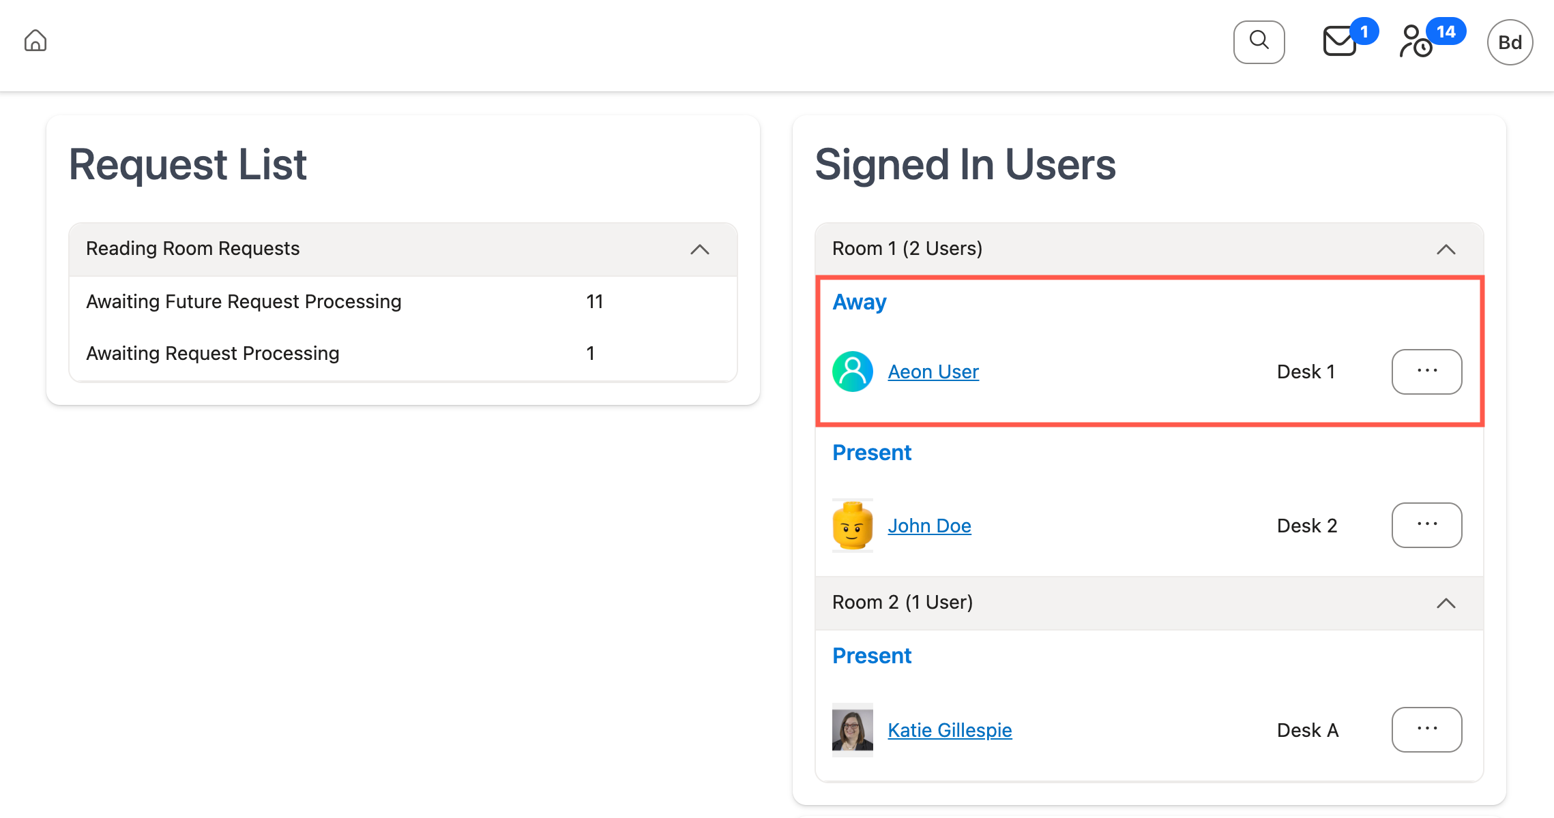Open the messages envelope icon
The image size is (1554, 818).
click(x=1338, y=42)
